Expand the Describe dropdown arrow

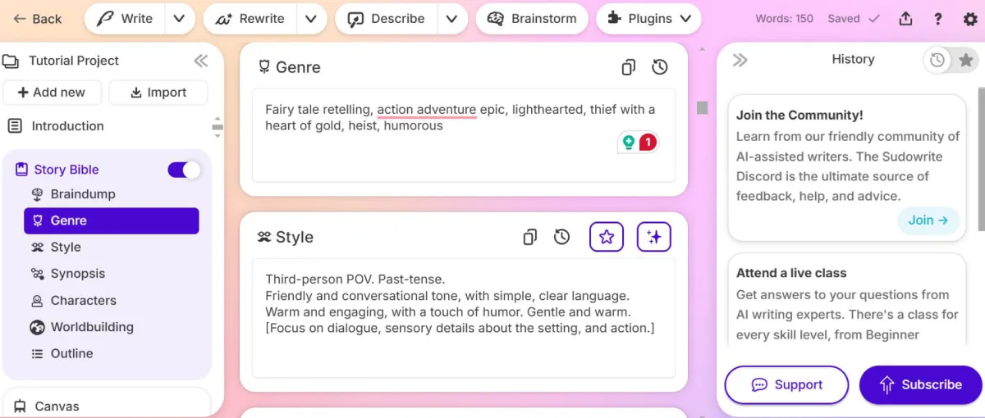(x=452, y=19)
